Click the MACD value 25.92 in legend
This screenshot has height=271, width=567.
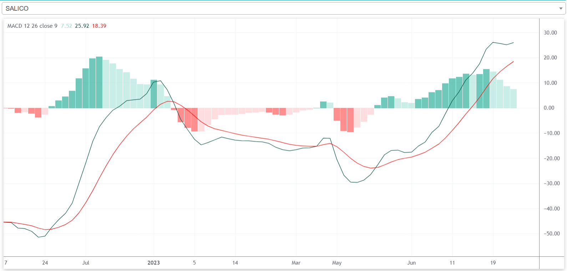pos(82,26)
